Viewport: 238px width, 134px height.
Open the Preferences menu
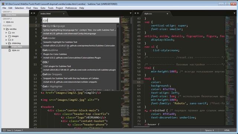[x=71, y=8]
